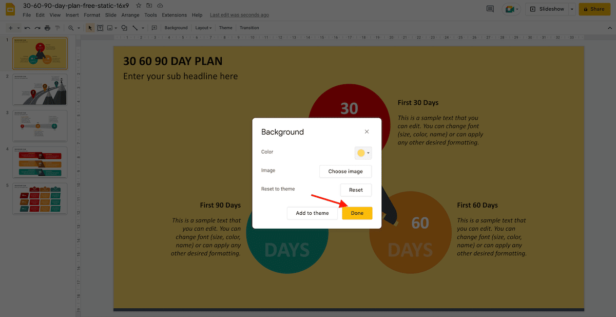Screen dimensions: 616x317
Task: Click the First 60 Days heading
Action: point(477,205)
